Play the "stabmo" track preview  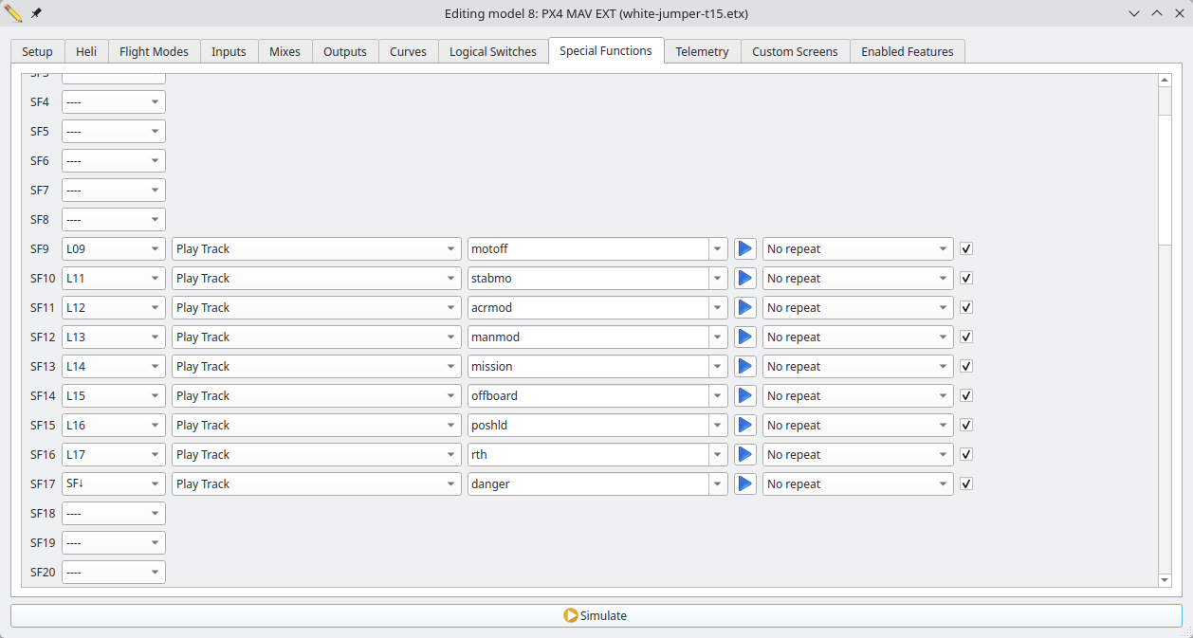[x=744, y=278]
